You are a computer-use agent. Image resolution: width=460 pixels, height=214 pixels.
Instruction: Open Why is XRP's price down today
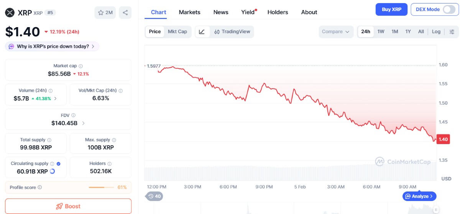pos(52,47)
